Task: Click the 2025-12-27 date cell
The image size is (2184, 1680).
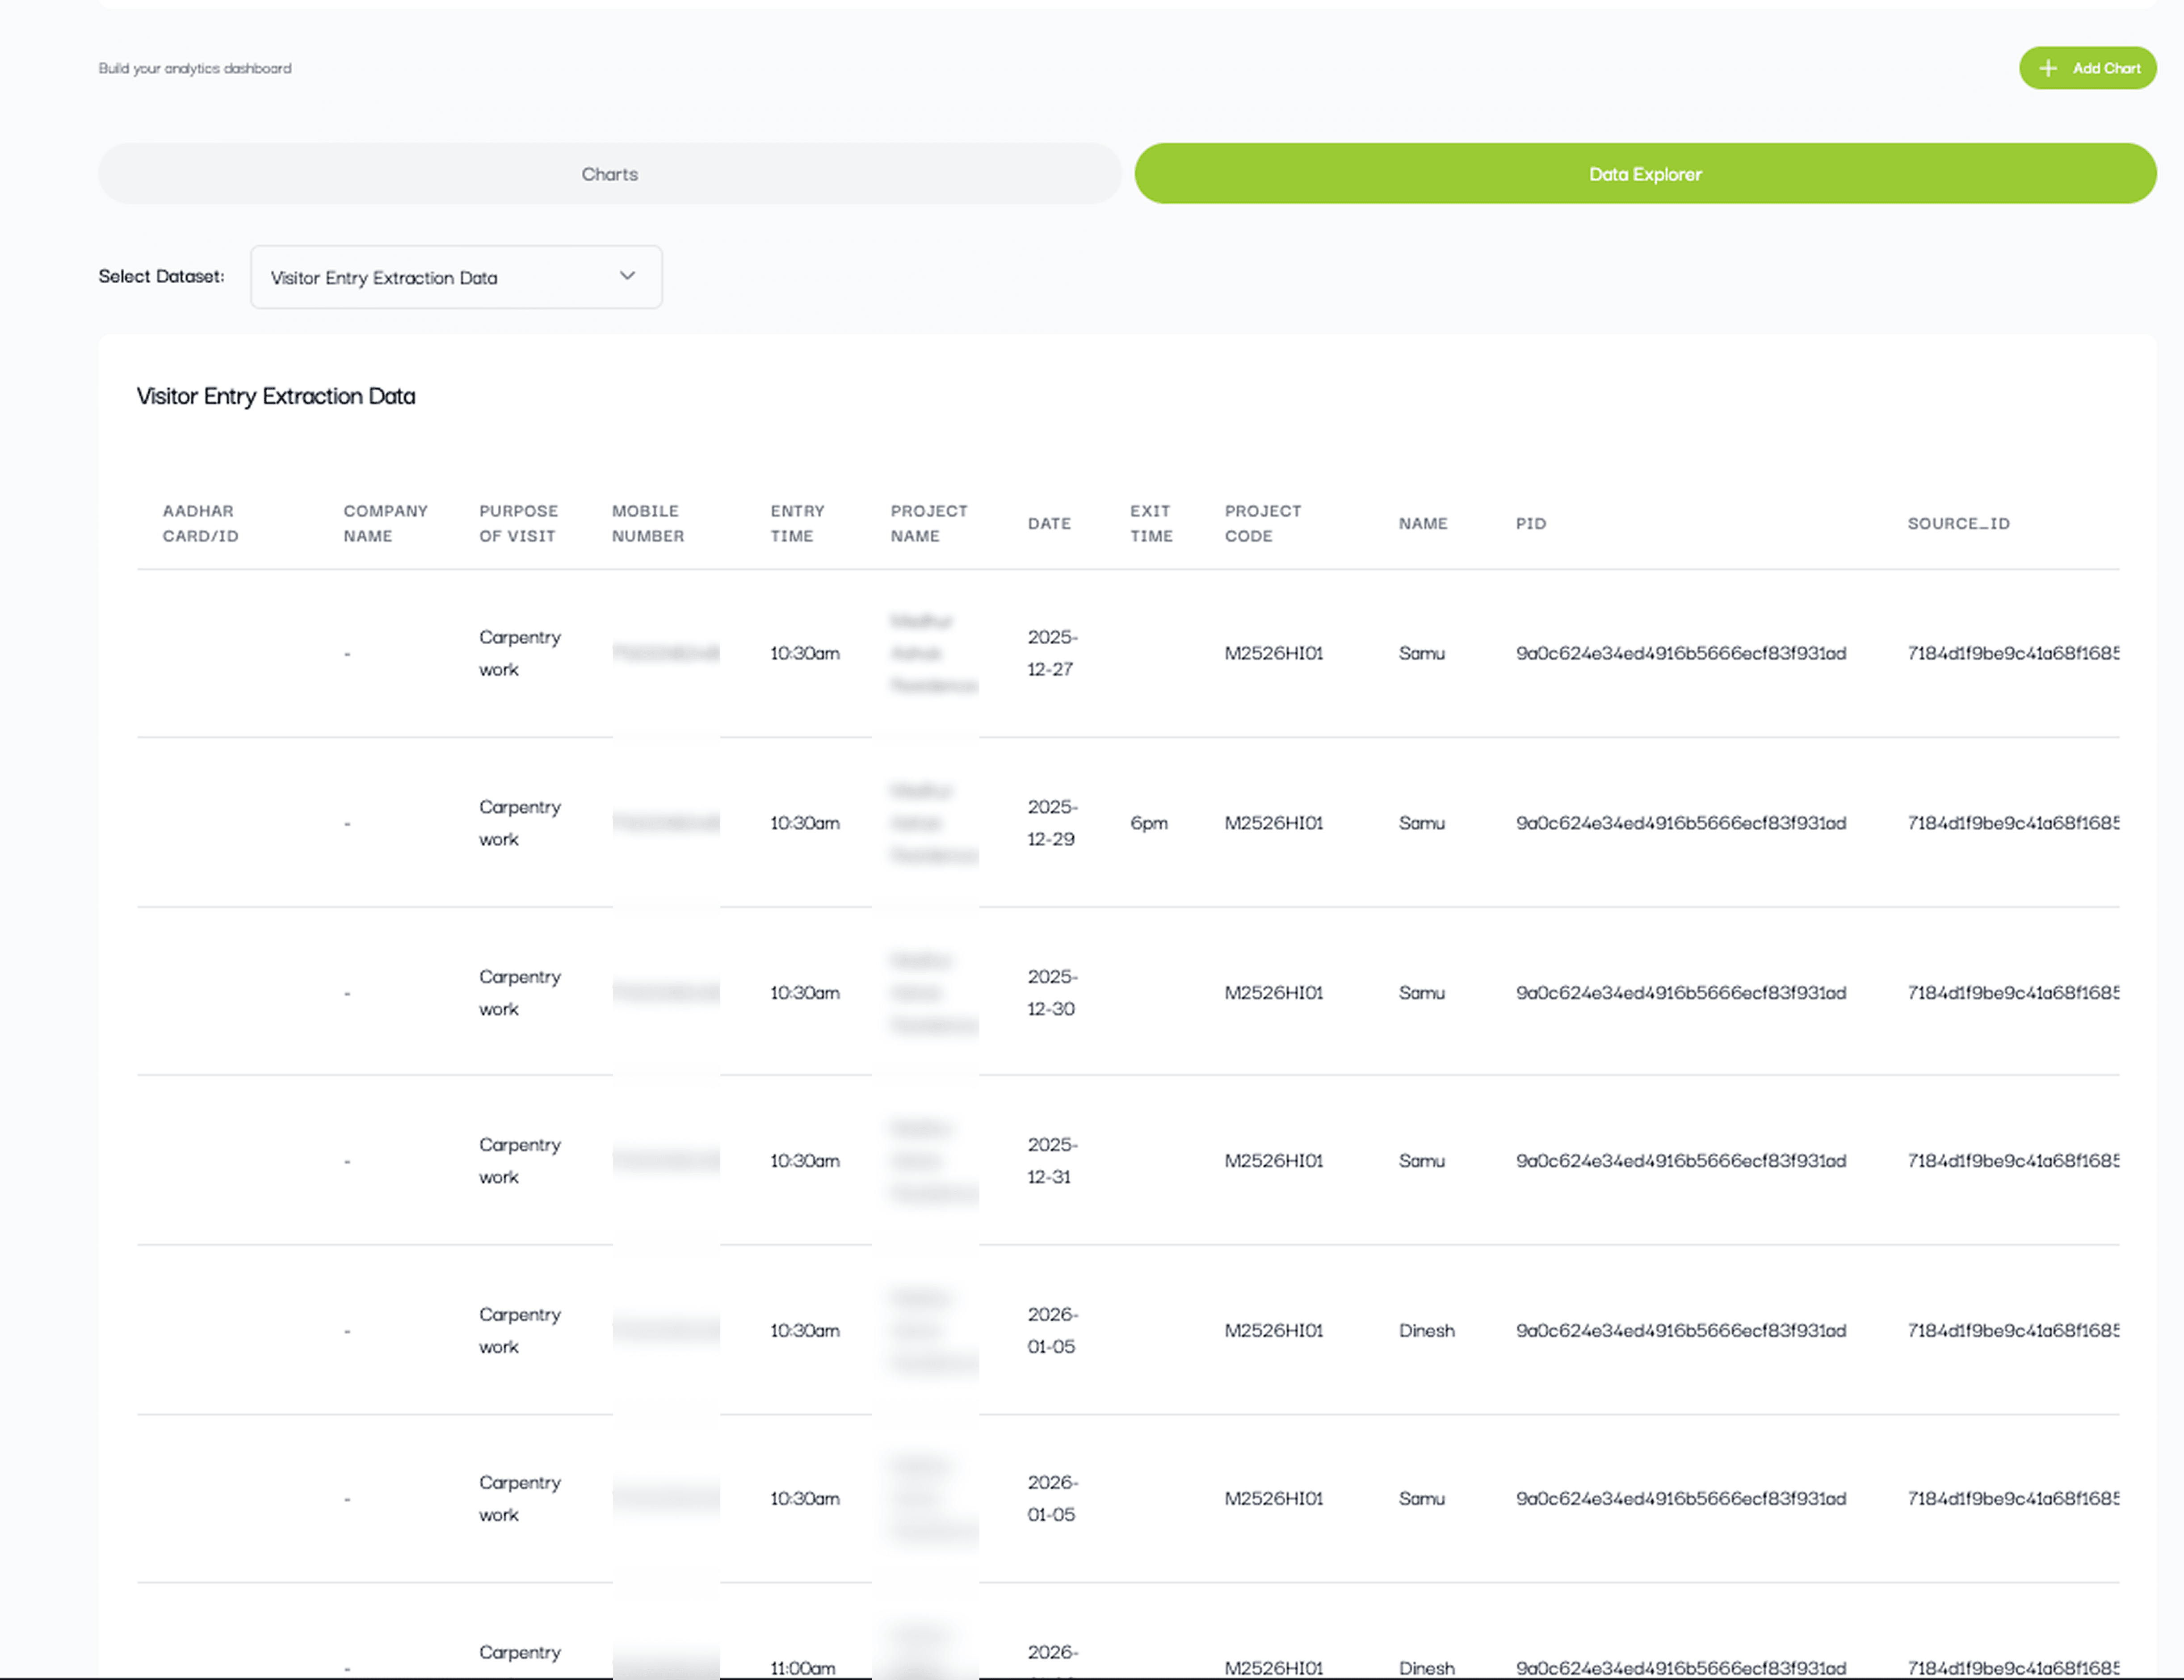Action: (1051, 653)
